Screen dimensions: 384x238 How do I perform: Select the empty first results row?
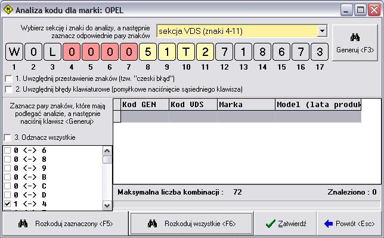(x=241, y=116)
